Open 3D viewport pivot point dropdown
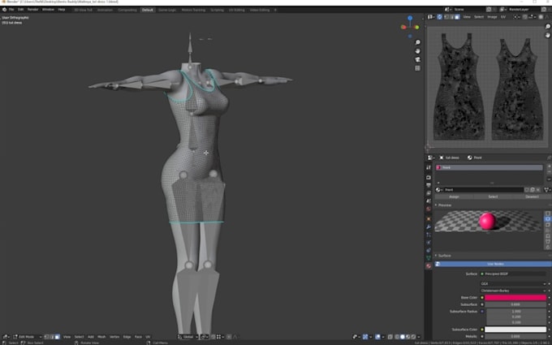552x345 pixels. pos(205,337)
